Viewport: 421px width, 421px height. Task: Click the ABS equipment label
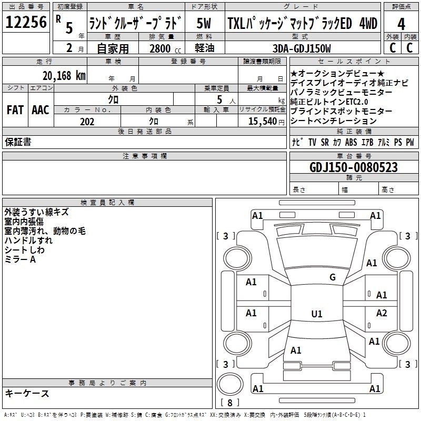(351, 142)
